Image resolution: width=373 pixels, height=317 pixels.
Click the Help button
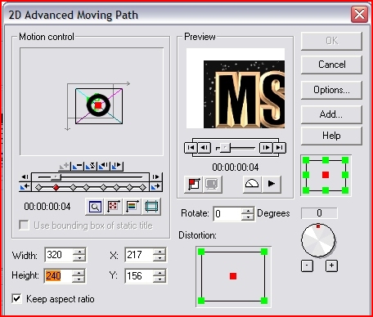(x=331, y=136)
